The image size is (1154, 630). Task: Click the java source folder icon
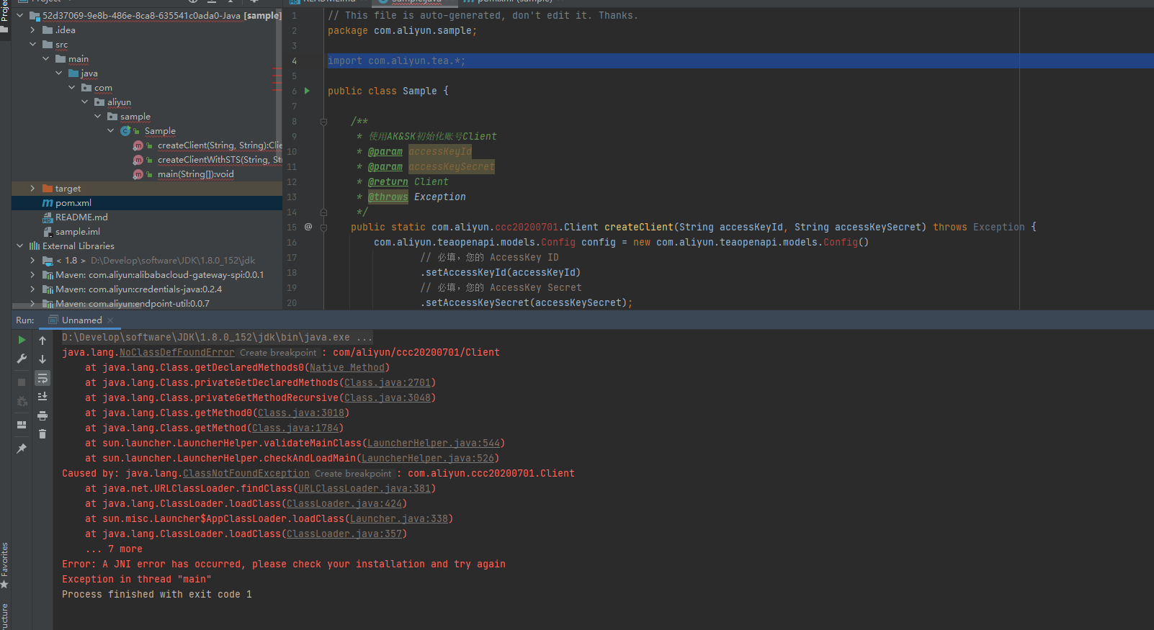[x=73, y=73]
